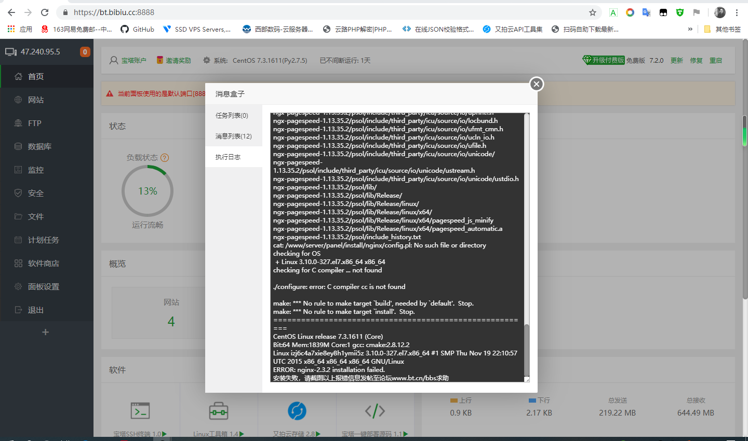The image size is (748, 441).
Task: Open the 163网易免费邮 bookmark
Action: [77, 29]
